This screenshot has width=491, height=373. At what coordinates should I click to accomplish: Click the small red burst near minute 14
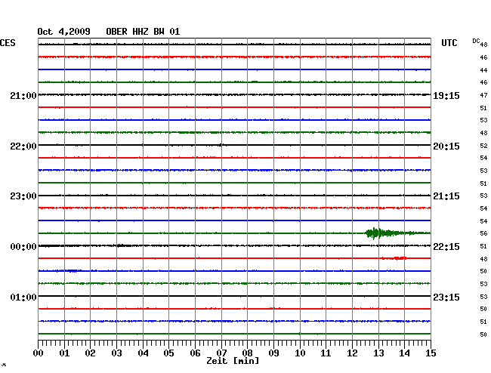tap(394, 258)
